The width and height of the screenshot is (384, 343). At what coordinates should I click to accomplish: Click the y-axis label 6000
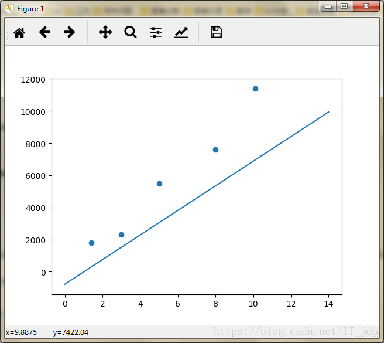click(36, 176)
